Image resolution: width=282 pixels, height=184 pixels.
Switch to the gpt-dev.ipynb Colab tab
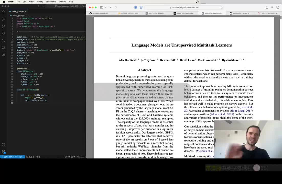pos(128,13)
